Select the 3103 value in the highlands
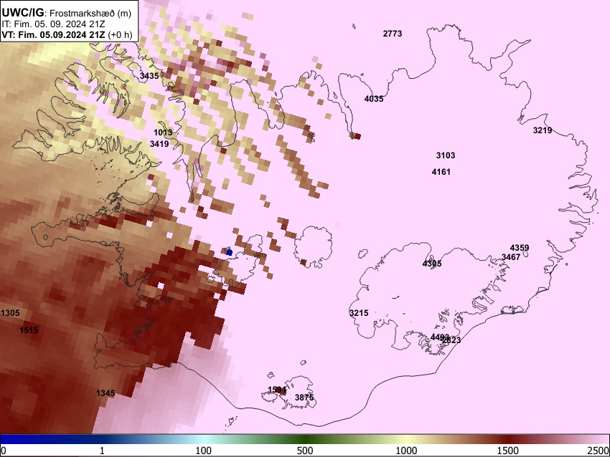Viewport: 610px width, 457px height. [446, 155]
